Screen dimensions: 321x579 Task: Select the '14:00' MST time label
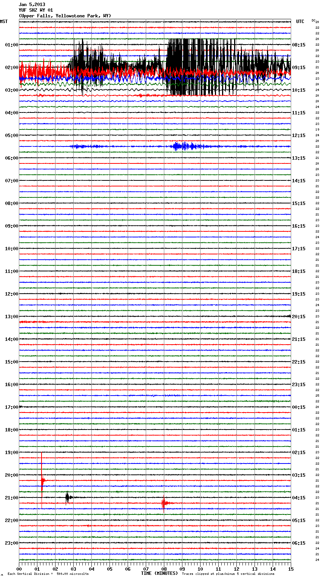pyautogui.click(x=12, y=339)
